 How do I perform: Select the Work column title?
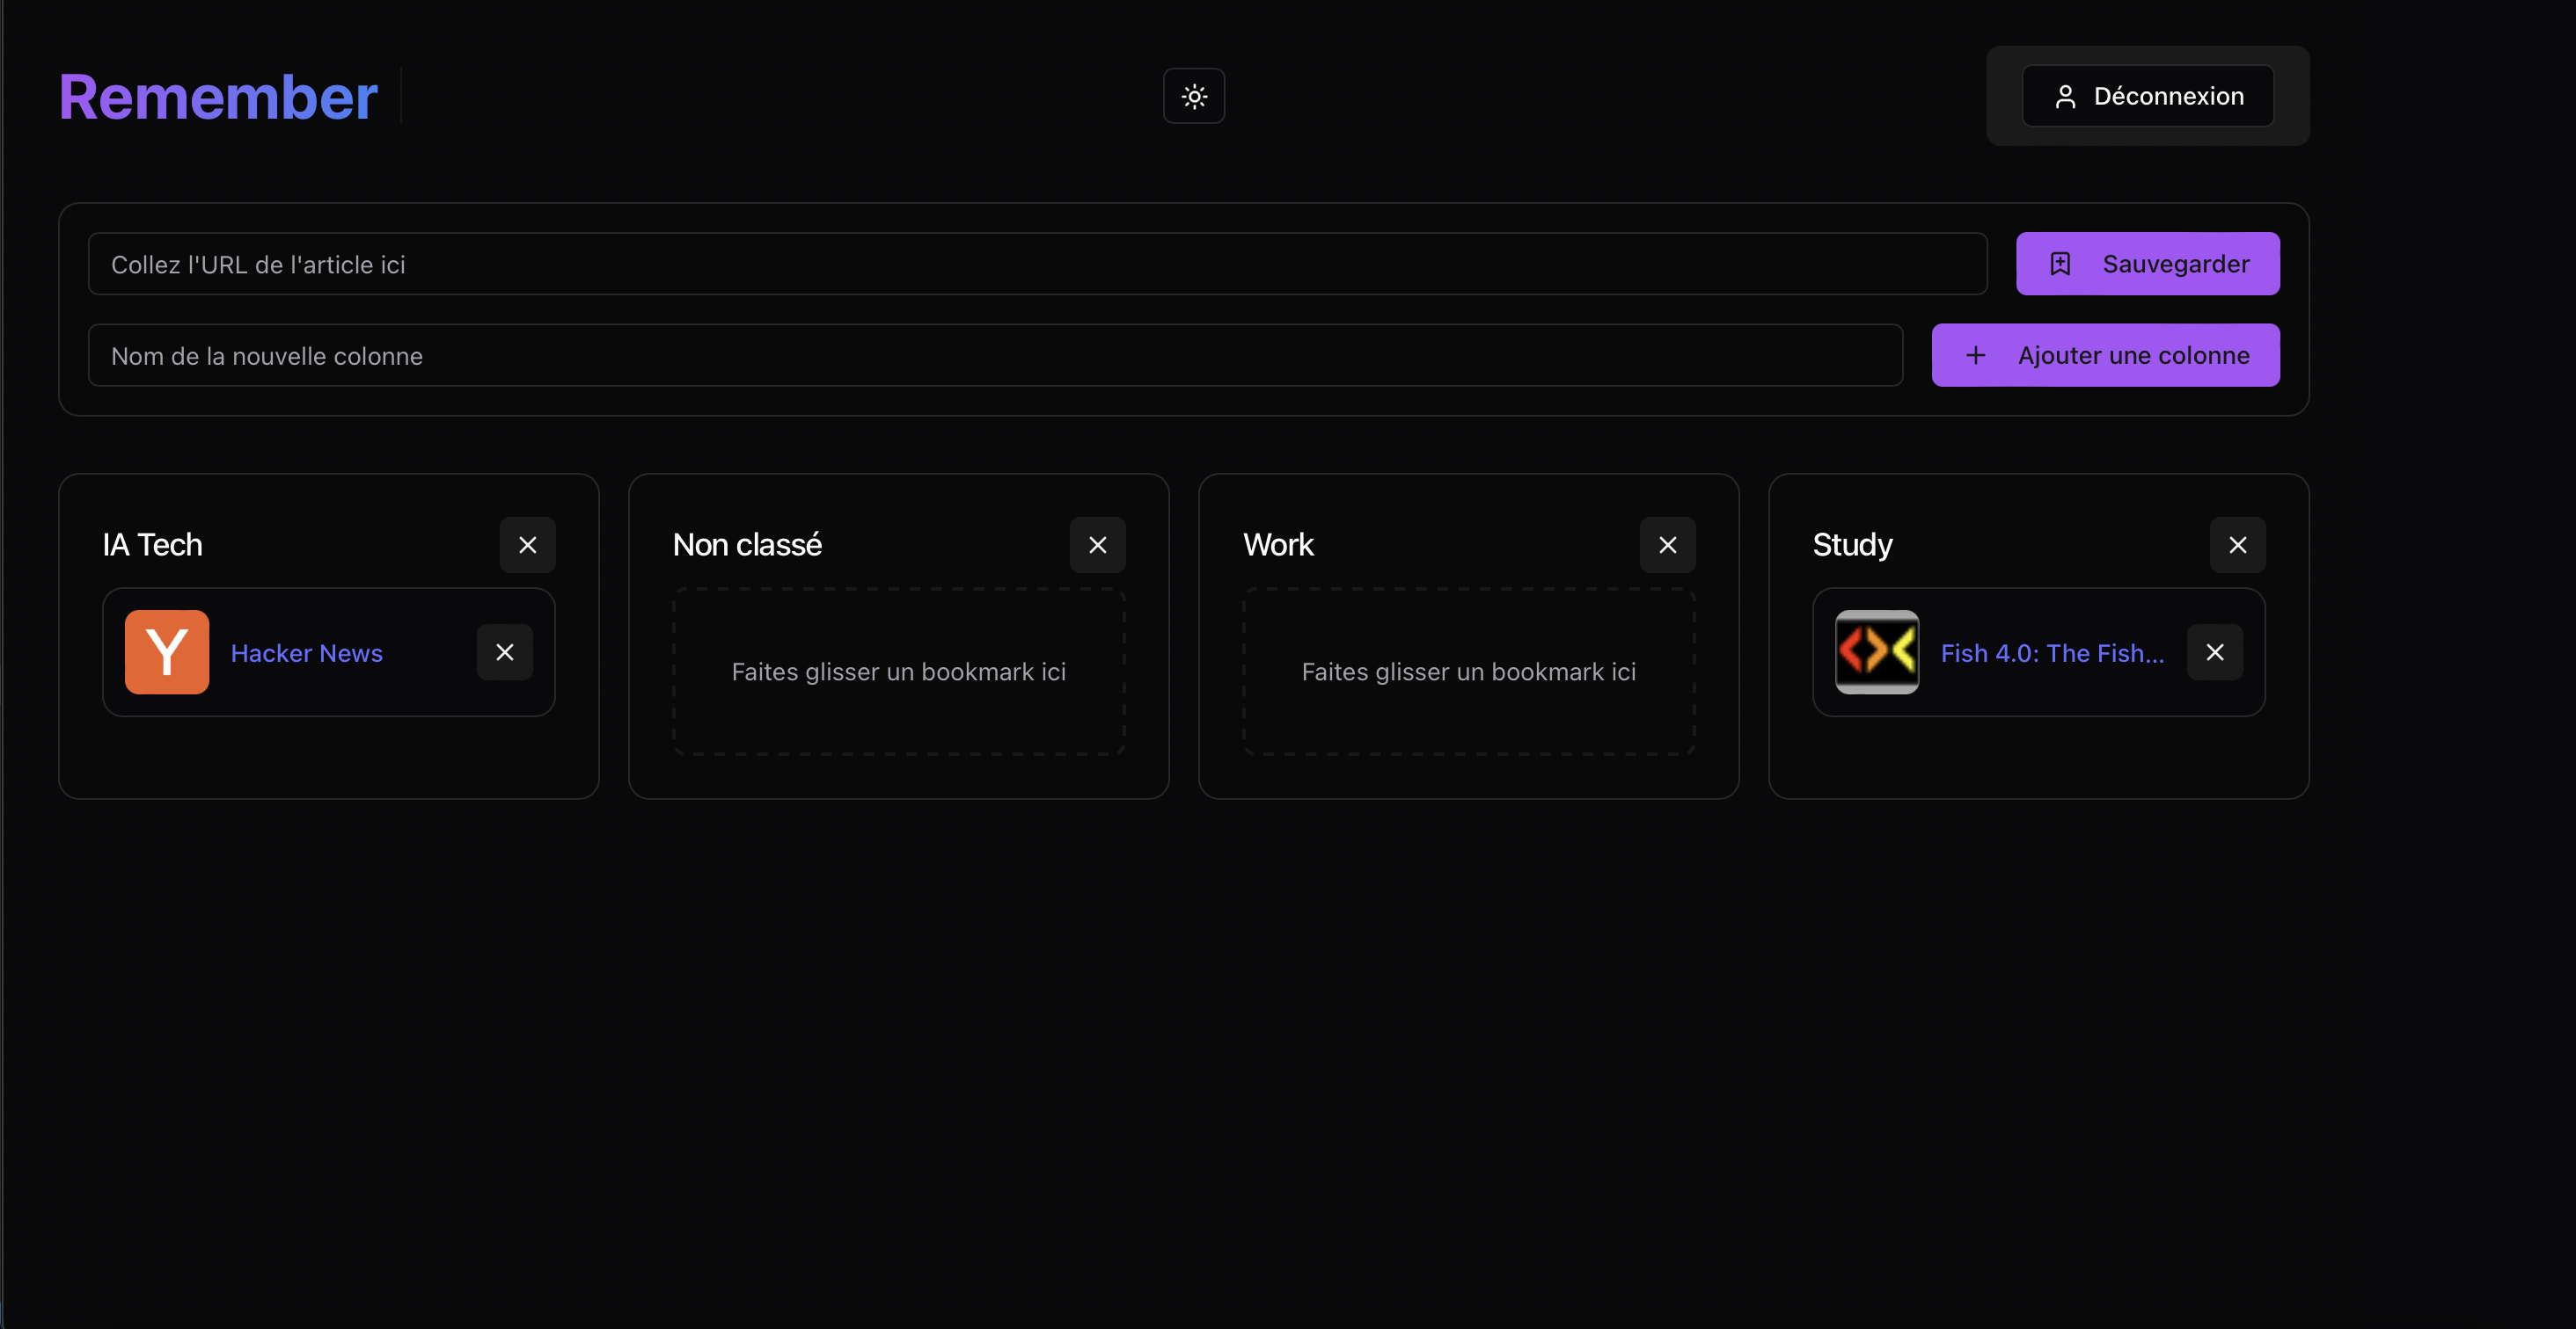[x=1278, y=545]
